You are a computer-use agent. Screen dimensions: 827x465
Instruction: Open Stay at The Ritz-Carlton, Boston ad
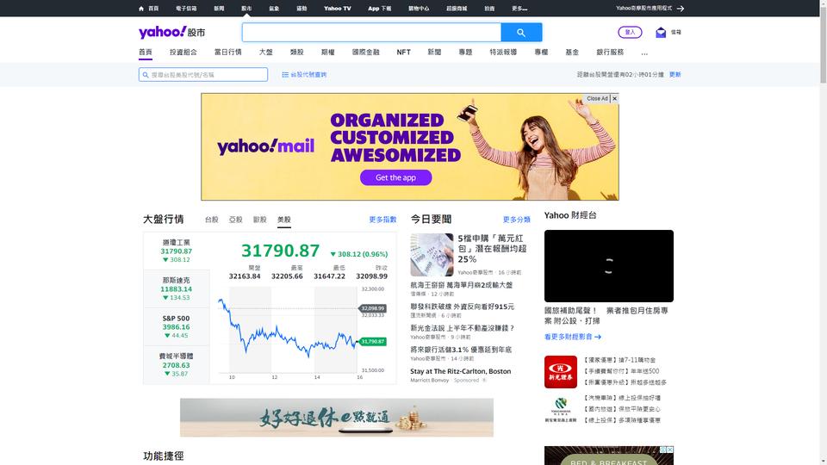[460, 371]
